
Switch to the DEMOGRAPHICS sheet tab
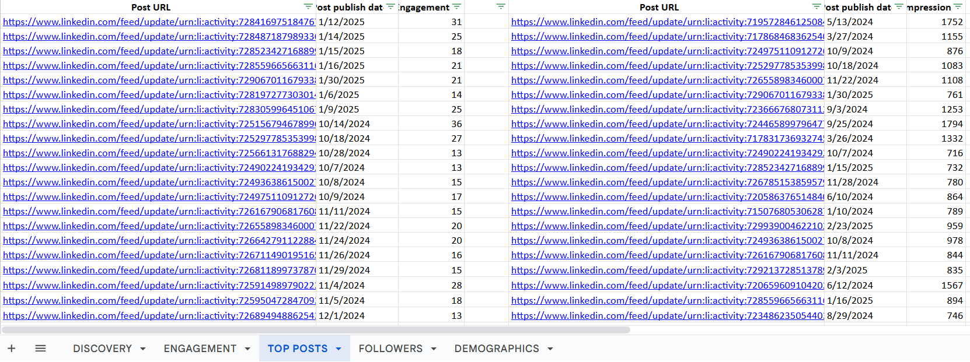click(496, 349)
